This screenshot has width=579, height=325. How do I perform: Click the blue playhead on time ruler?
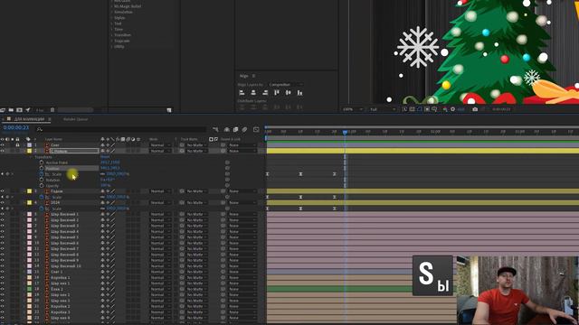[x=345, y=132]
